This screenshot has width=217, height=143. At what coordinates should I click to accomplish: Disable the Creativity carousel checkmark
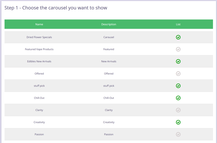tap(178, 122)
